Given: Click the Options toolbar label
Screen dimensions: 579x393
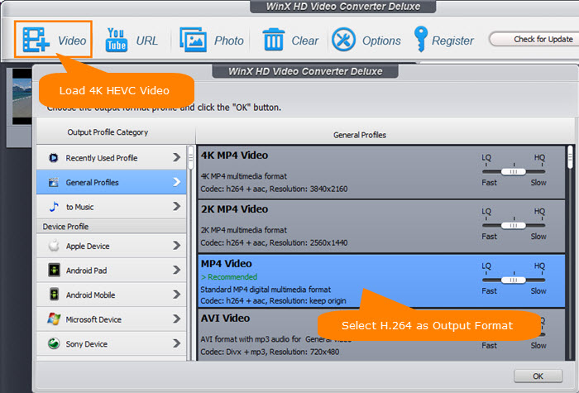Looking at the screenshot, I should pyautogui.click(x=381, y=41).
